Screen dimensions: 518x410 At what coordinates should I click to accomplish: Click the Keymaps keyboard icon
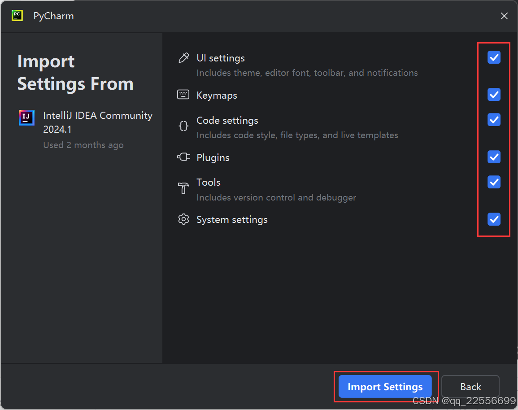pos(183,95)
